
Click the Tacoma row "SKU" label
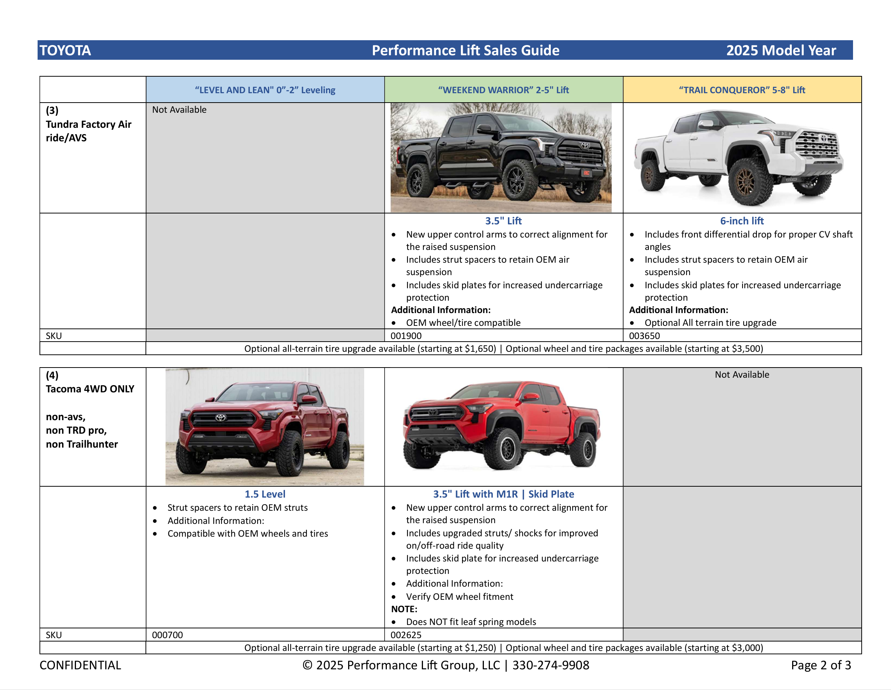[53, 635]
